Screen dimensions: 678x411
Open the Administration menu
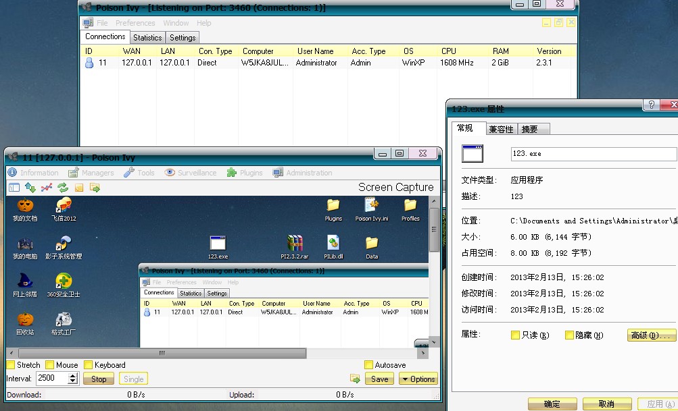pyautogui.click(x=302, y=173)
